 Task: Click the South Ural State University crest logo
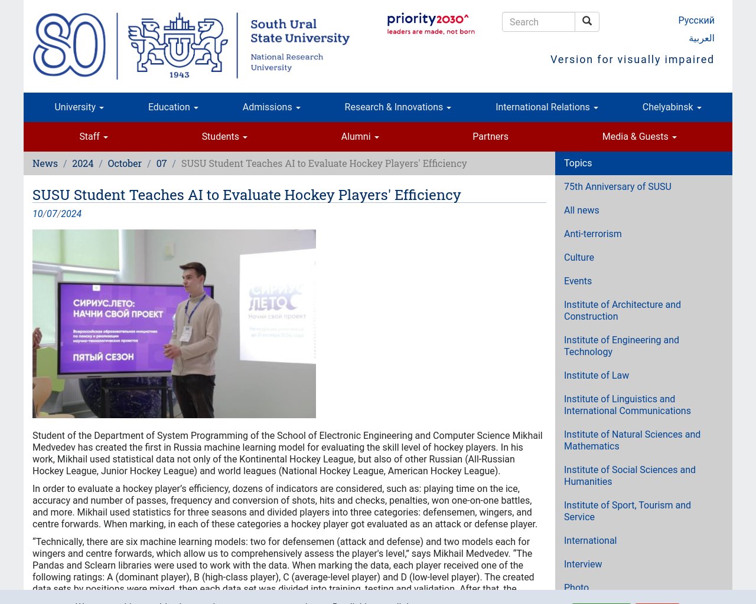click(178, 45)
